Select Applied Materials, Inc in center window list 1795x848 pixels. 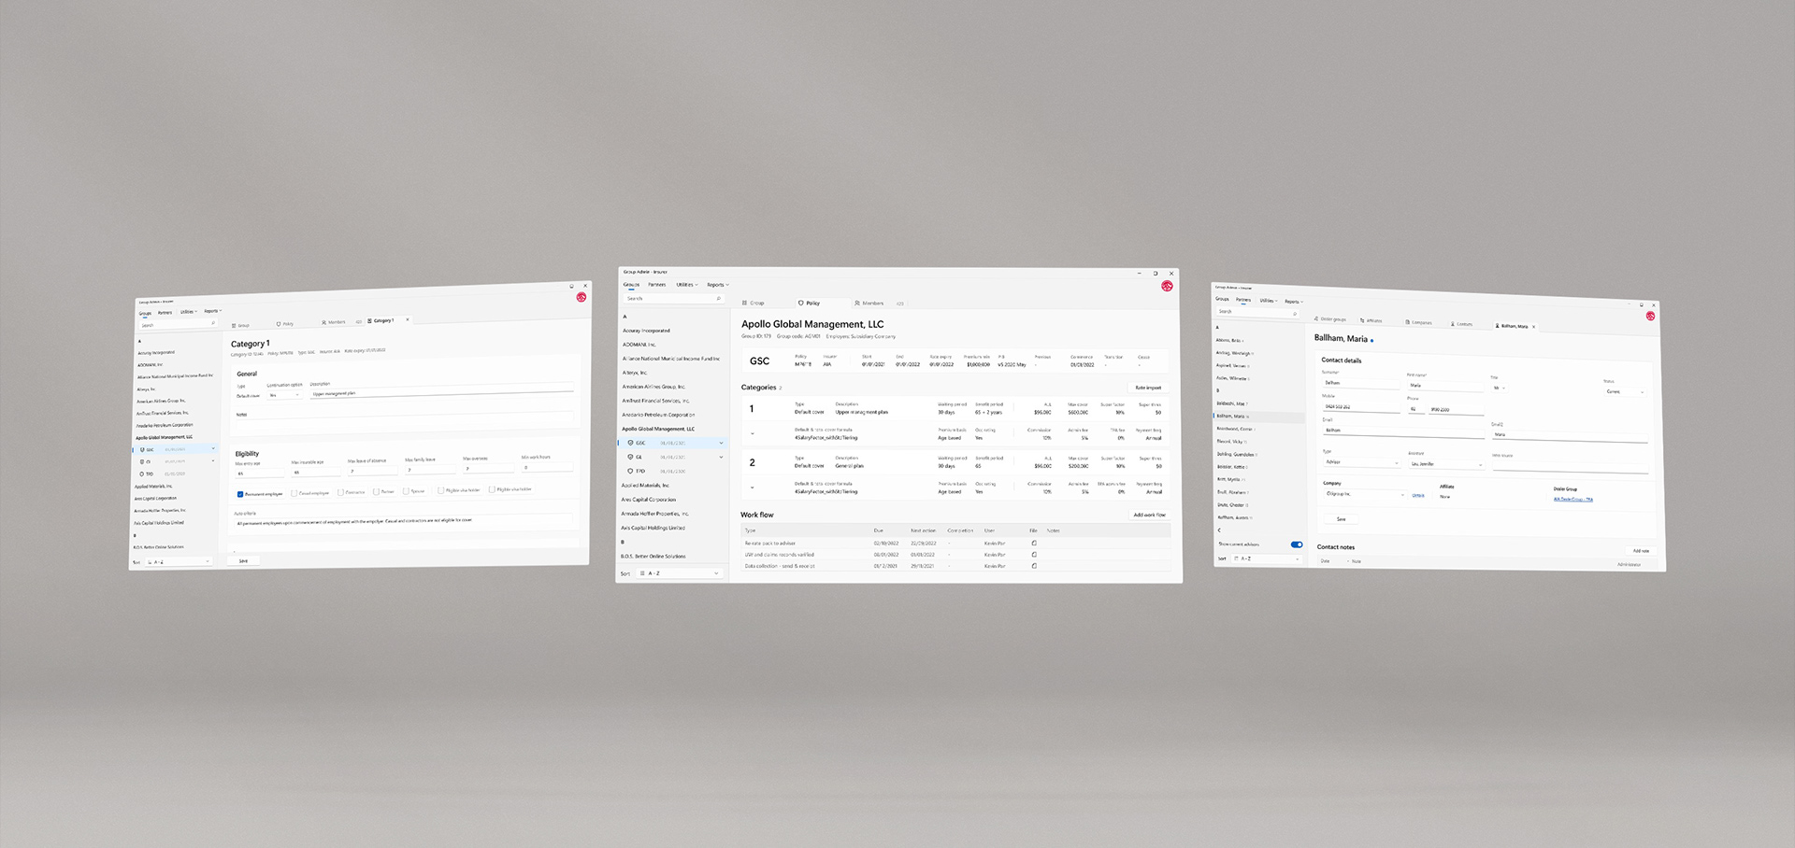point(646,485)
